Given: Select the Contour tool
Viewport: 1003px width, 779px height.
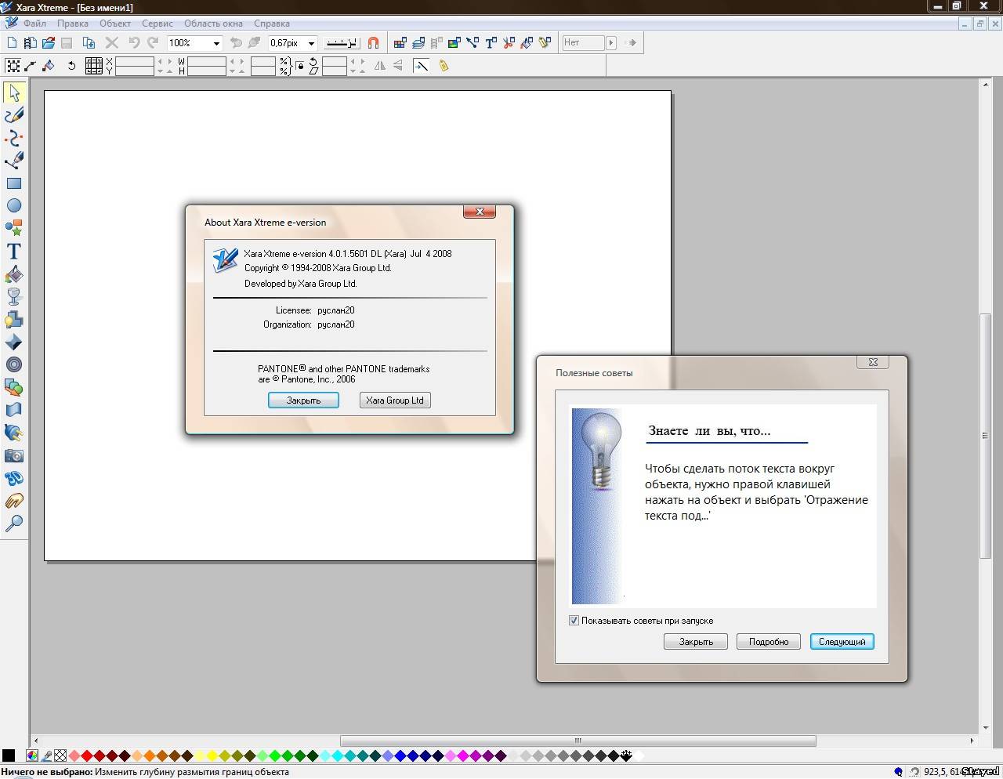Looking at the screenshot, I should 14,364.
